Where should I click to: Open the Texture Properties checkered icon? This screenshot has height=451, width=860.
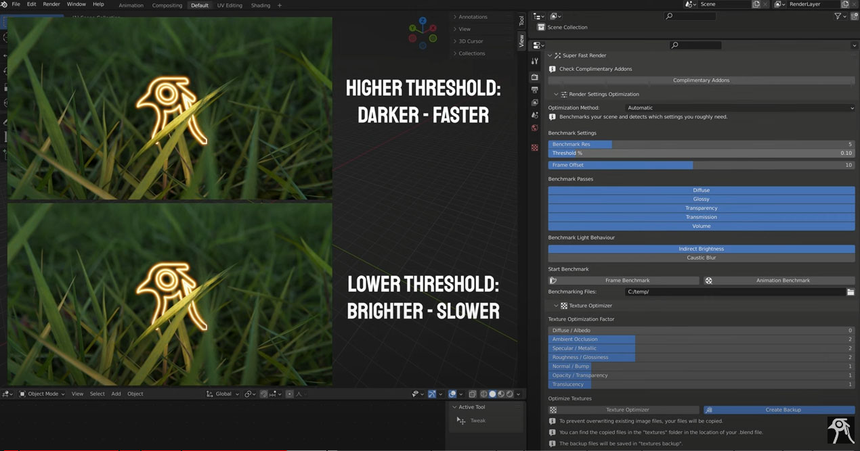(534, 148)
